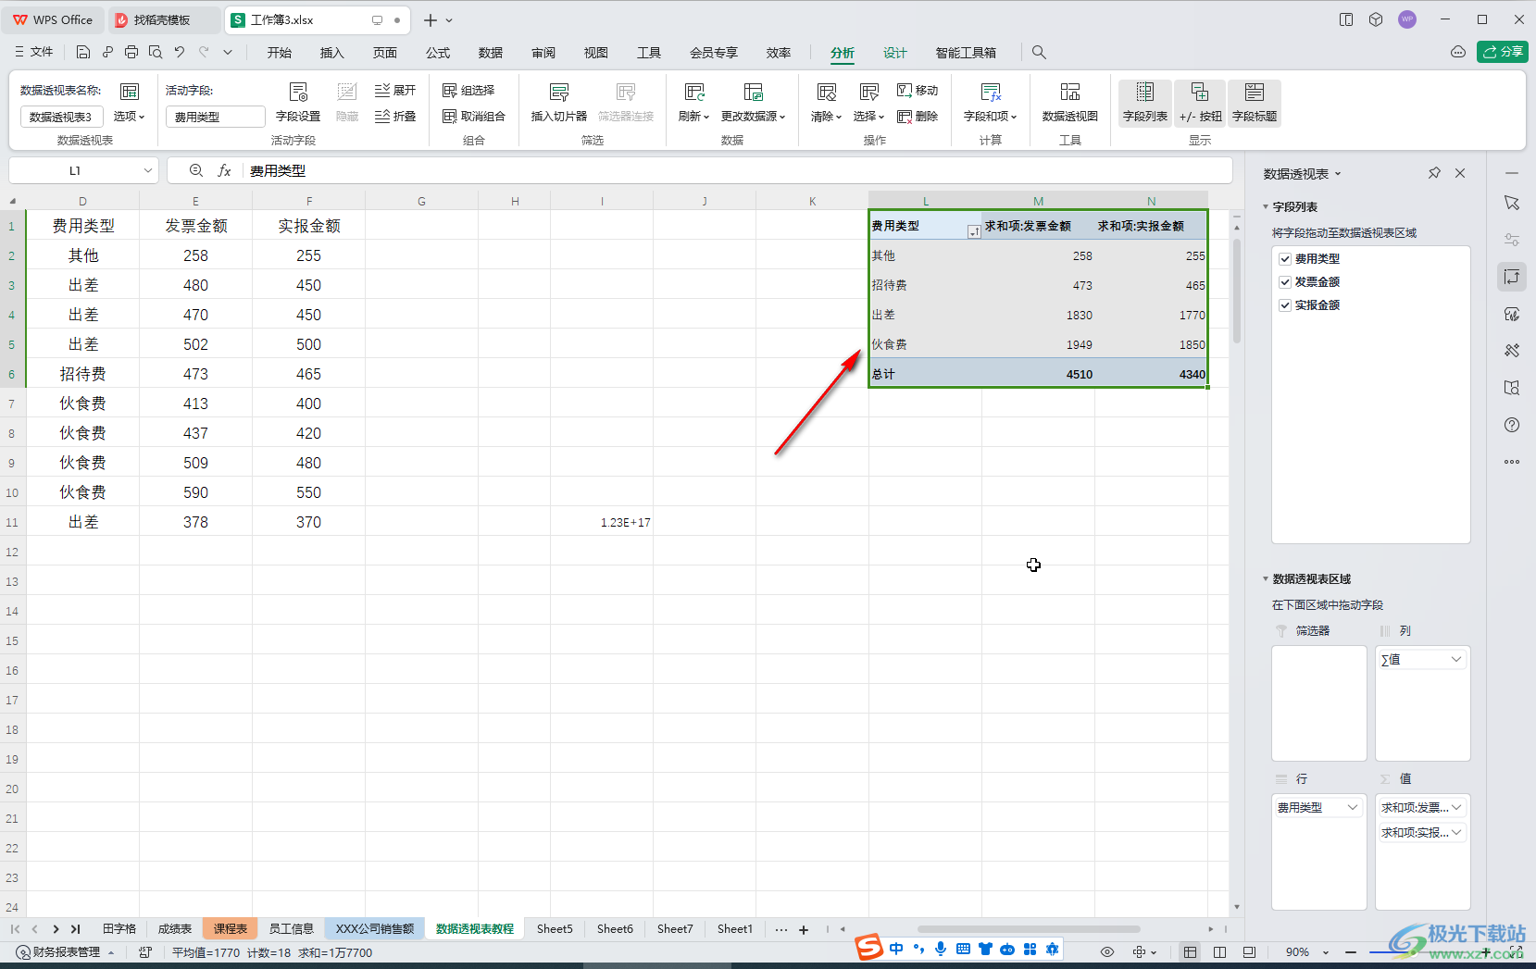
Task: Switch to normal view in status bar
Action: pyautogui.click(x=1191, y=952)
